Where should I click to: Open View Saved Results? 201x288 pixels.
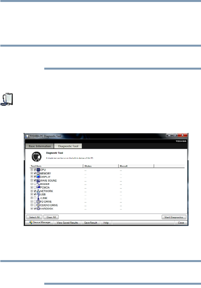coord(67,223)
